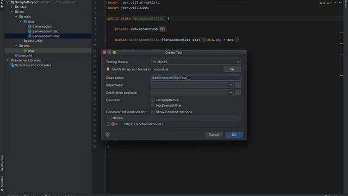Browse Destination package with ellipsis button
This screenshot has width=348, height=196.
(x=238, y=93)
